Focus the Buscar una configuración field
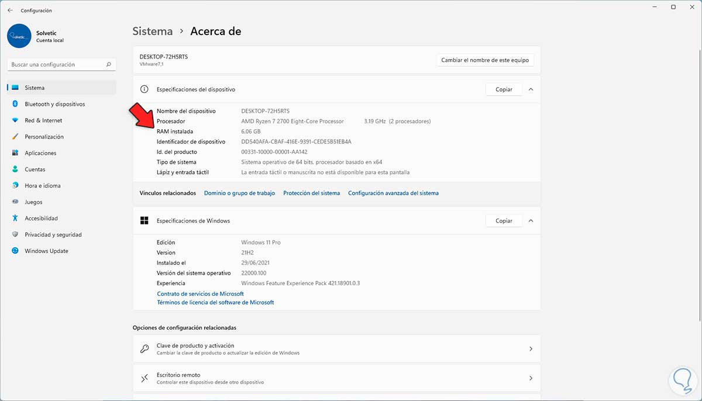This screenshot has width=702, height=401. 61,64
